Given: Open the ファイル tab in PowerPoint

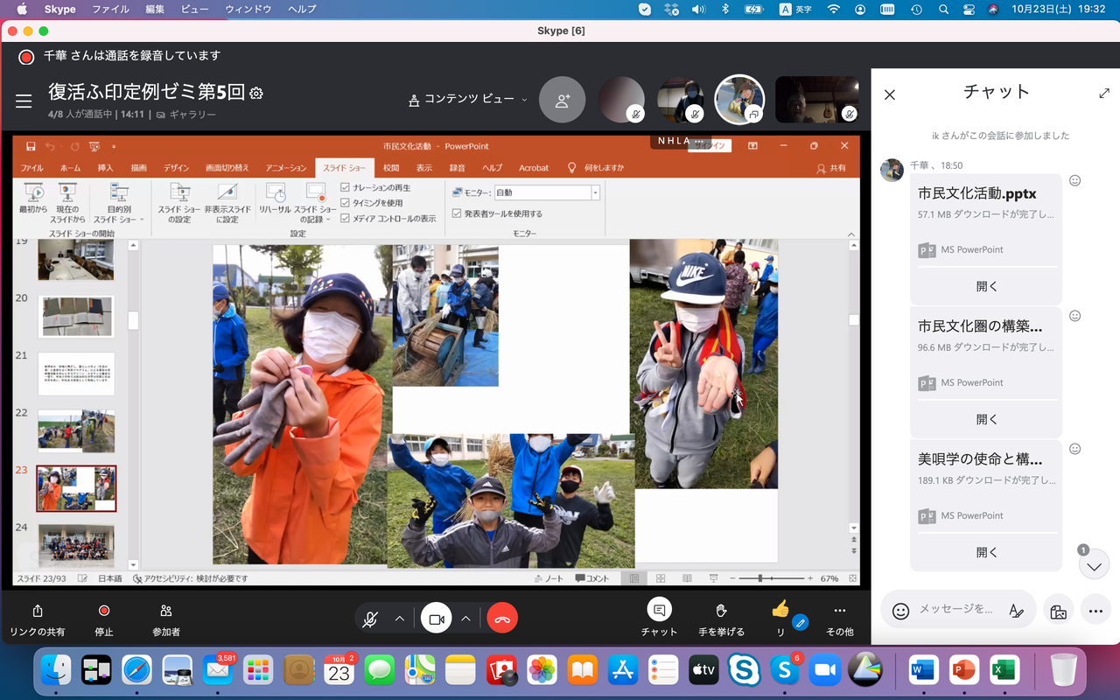Looking at the screenshot, I should pyautogui.click(x=31, y=168).
